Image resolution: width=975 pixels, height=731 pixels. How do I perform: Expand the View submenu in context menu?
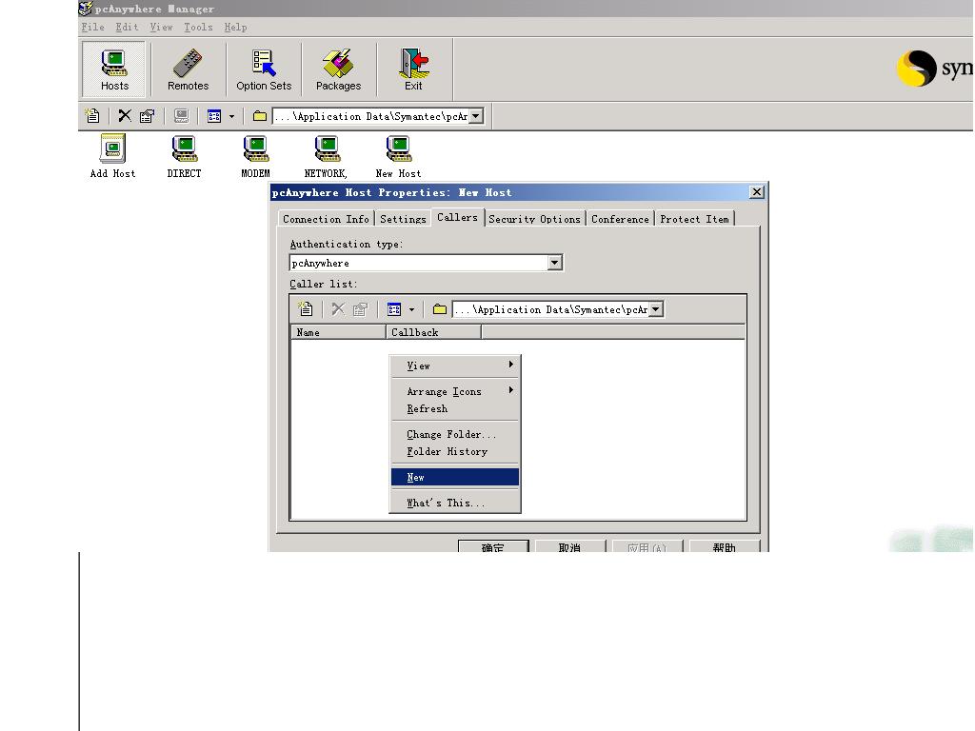pos(455,365)
